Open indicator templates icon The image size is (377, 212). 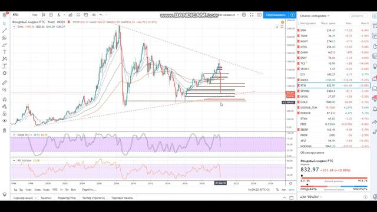point(78,15)
